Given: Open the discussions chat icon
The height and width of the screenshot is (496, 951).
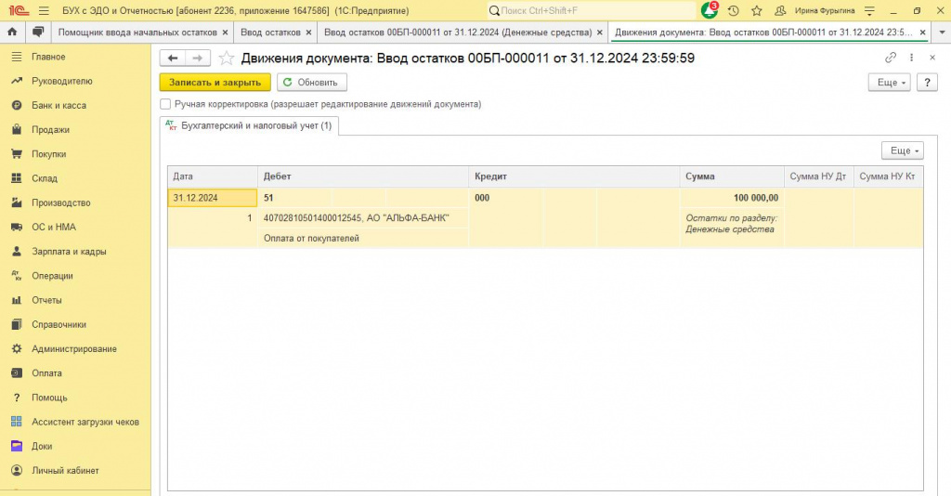Looking at the screenshot, I should (x=38, y=33).
